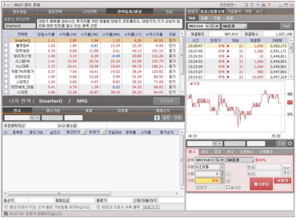296x218 pixels.
Task: Click the red 매수(F5) buy button
Action: pos(261,184)
